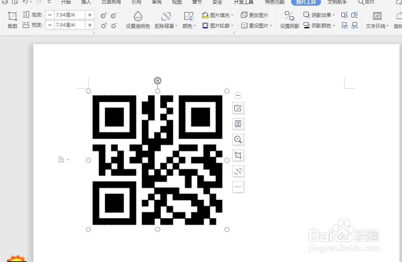This screenshot has width=402, height=262.
Task: Nudge shadow right
Action: [x=355, y=25]
